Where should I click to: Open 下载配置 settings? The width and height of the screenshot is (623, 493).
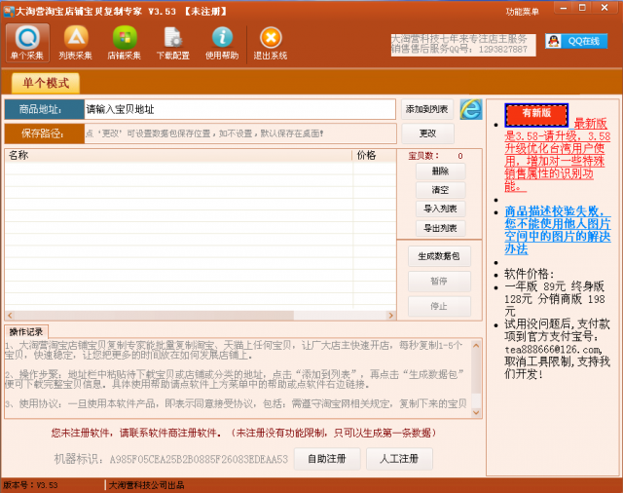click(173, 43)
